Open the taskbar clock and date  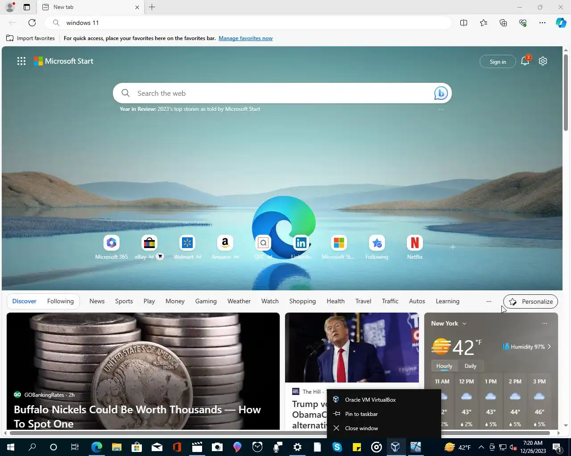pos(533,447)
